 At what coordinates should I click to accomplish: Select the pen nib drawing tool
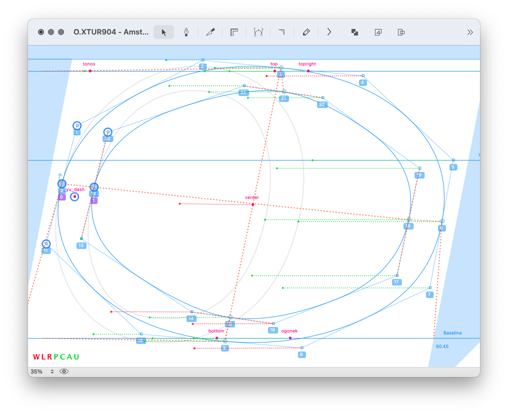(x=186, y=32)
